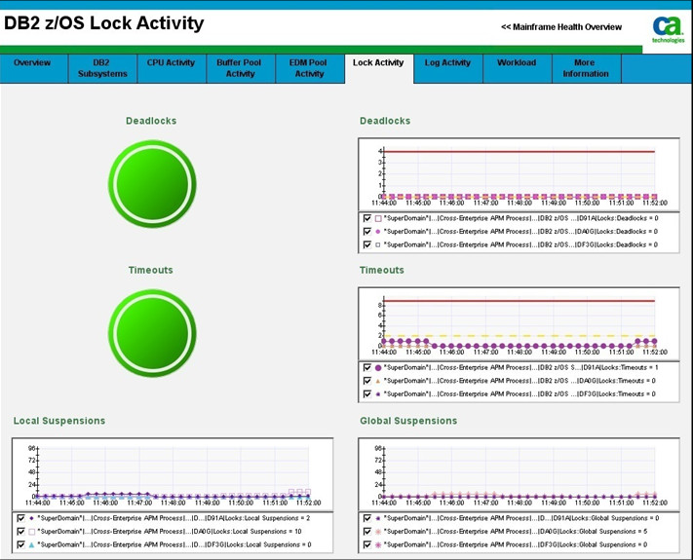Click D91A Deadlocks legend square marker
Image resolution: width=693 pixels, height=560 pixels.
[x=378, y=218]
